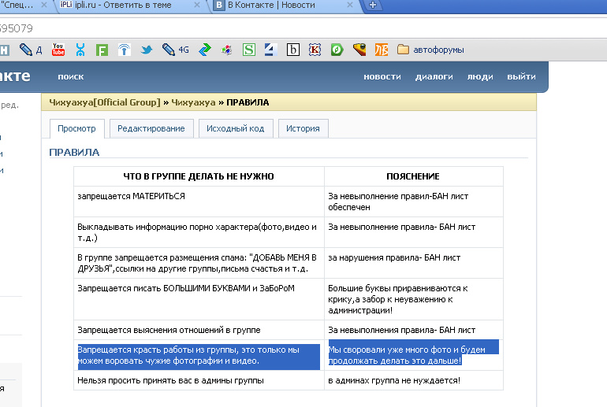The image size is (607, 407).
Task: Open the green S bookmark icon
Action: pos(249,50)
